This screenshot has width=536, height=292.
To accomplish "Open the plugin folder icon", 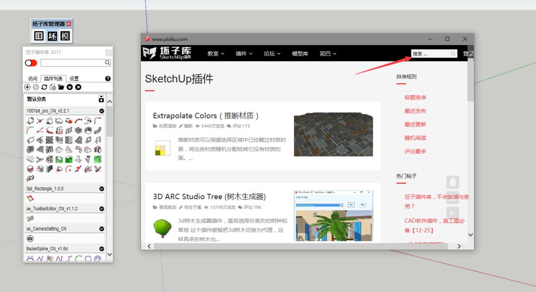I will (x=61, y=87).
